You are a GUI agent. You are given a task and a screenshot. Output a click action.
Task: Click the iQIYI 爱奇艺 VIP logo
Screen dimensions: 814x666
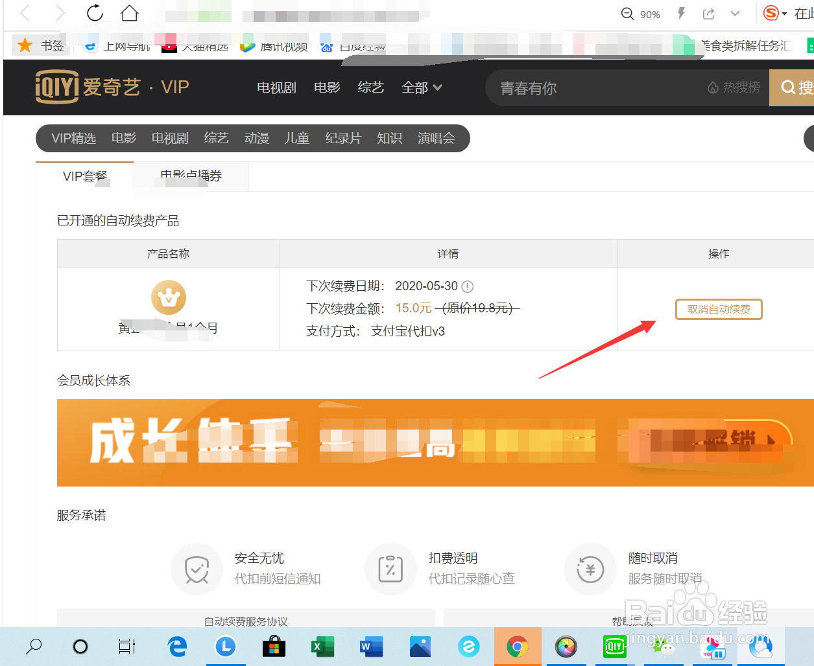point(112,87)
